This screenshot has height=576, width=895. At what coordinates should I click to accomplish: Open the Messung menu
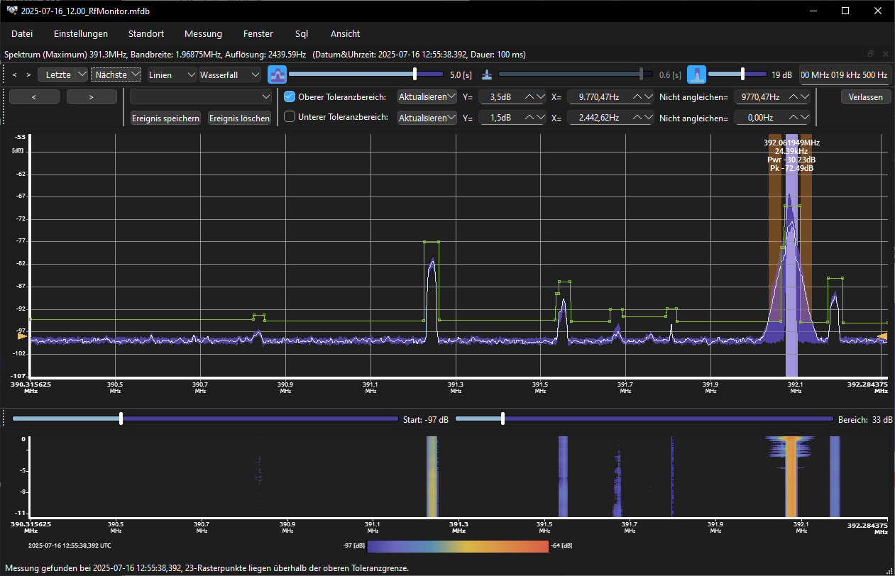click(x=203, y=33)
